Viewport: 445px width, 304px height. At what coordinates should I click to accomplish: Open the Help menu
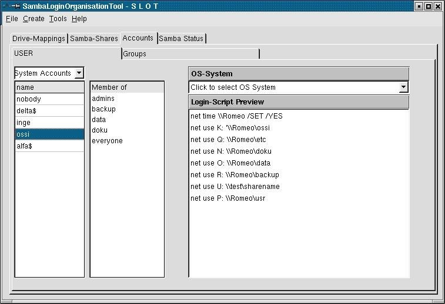tap(79, 19)
